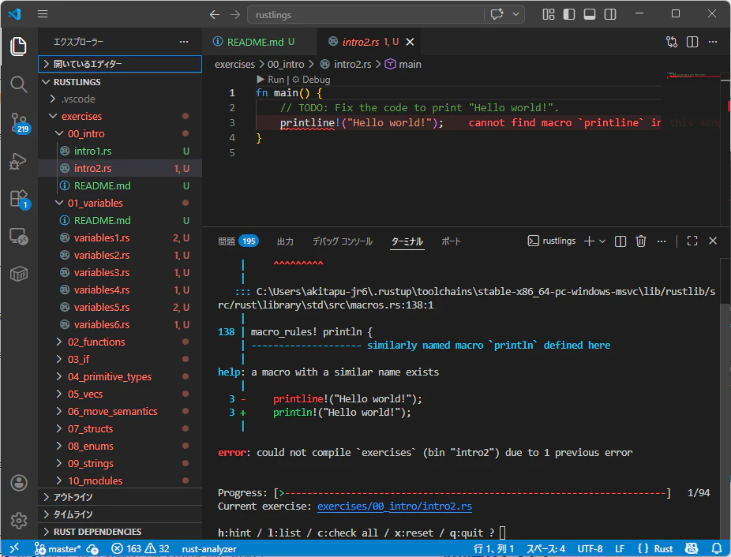Screen dimensions: 731x557
Task: Open the Search view in activity bar
Action: tap(19, 84)
